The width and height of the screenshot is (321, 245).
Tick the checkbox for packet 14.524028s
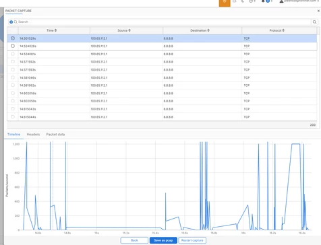[x=13, y=46]
